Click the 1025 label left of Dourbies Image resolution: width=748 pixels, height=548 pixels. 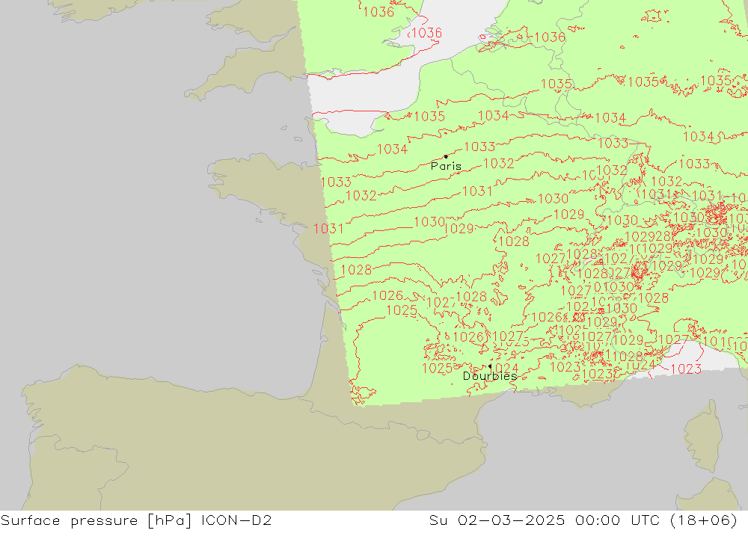(x=437, y=368)
